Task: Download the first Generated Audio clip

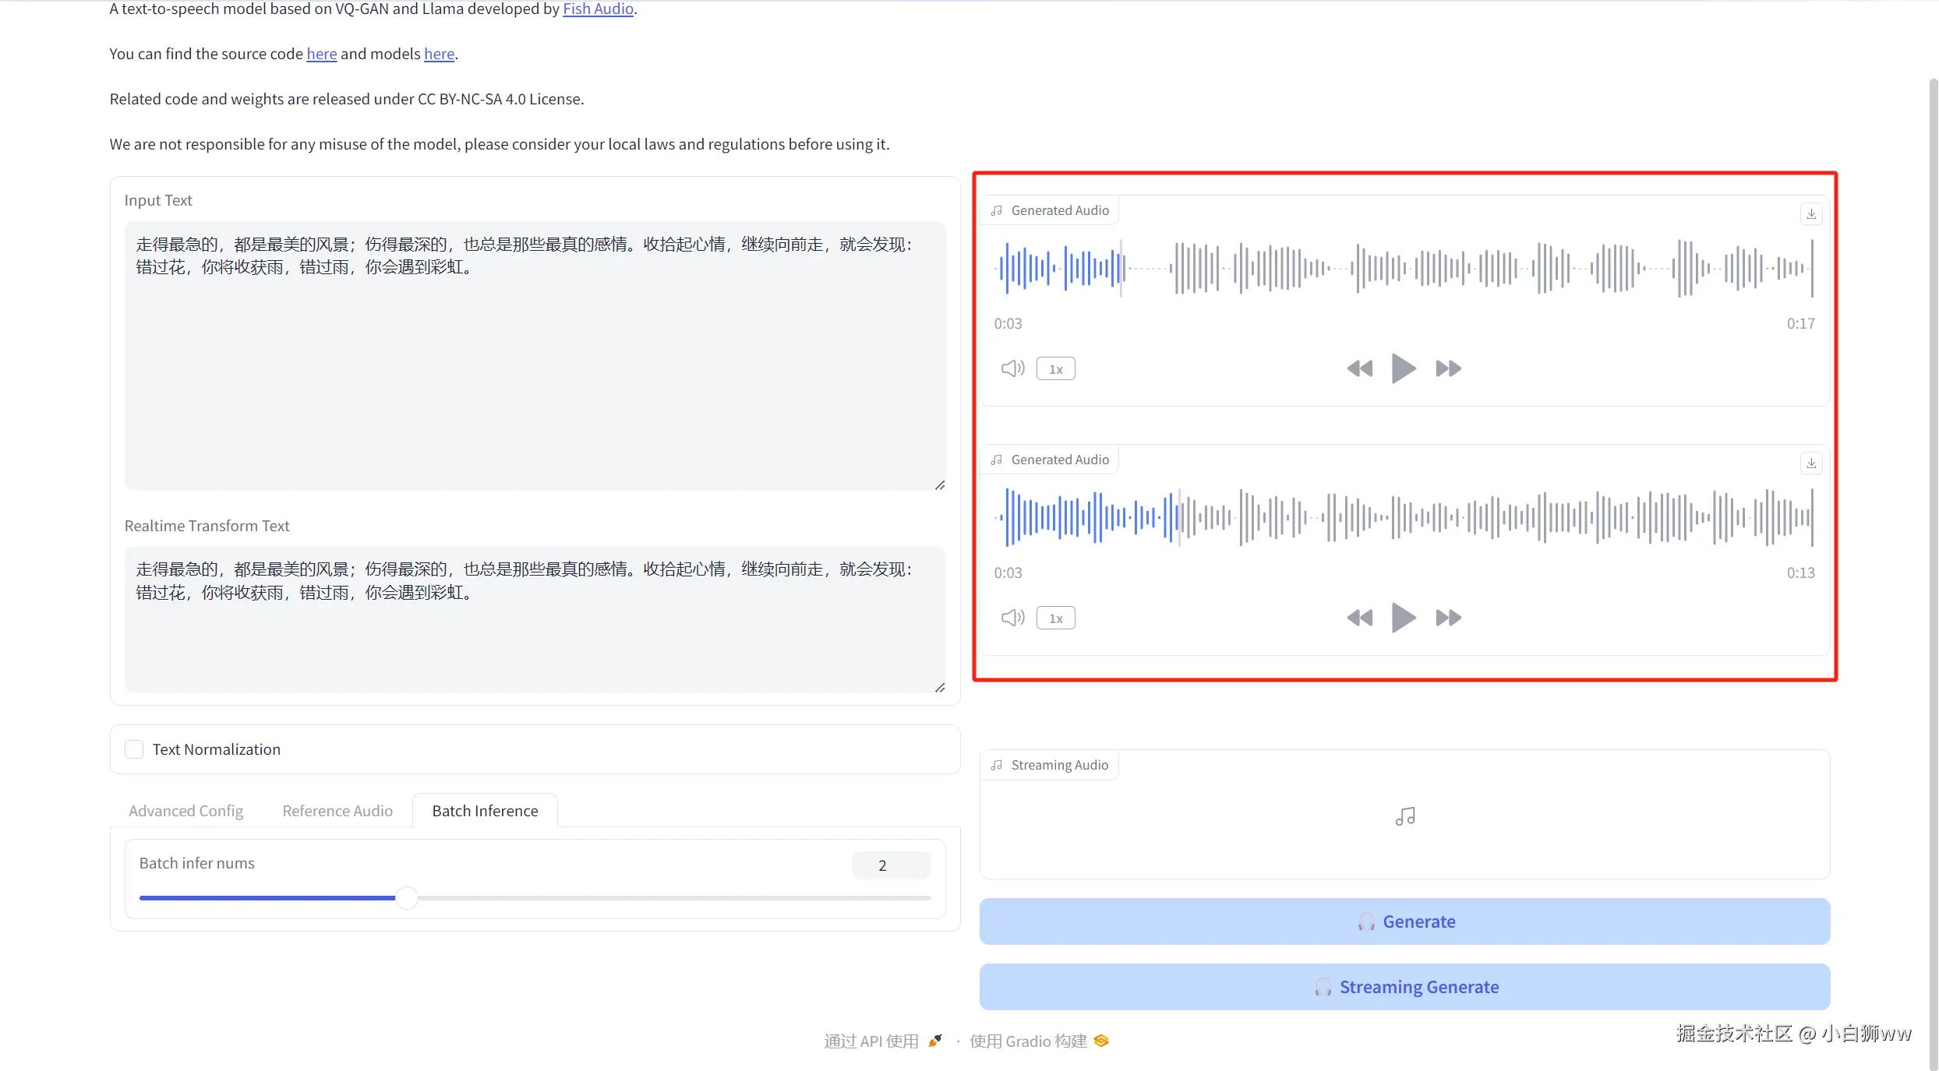Action: click(x=1811, y=214)
